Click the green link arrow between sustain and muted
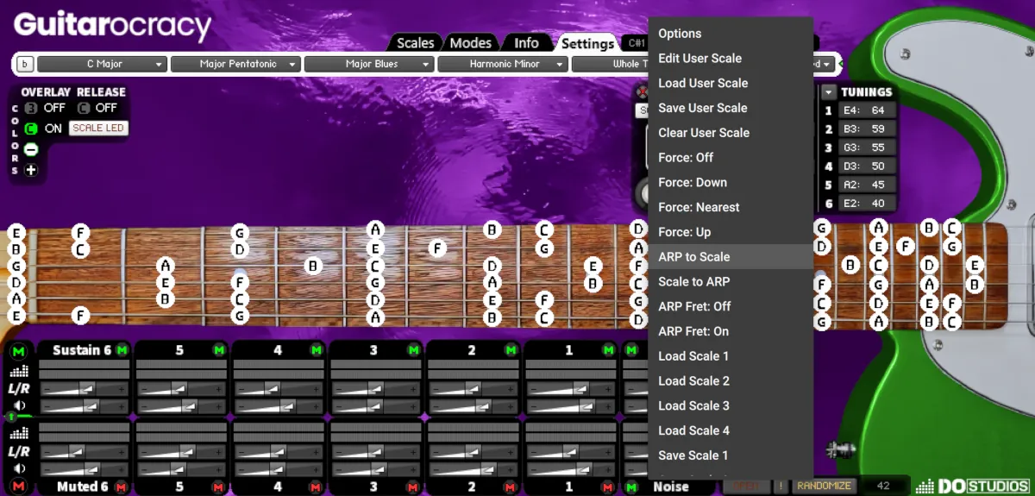The image size is (1035, 496). [11, 417]
